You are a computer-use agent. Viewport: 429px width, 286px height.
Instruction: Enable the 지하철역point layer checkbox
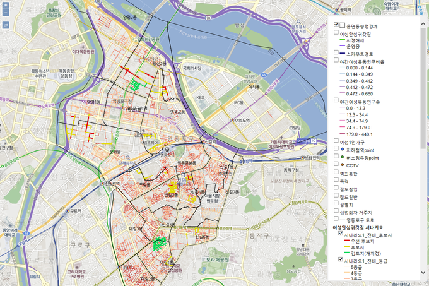coord(336,148)
